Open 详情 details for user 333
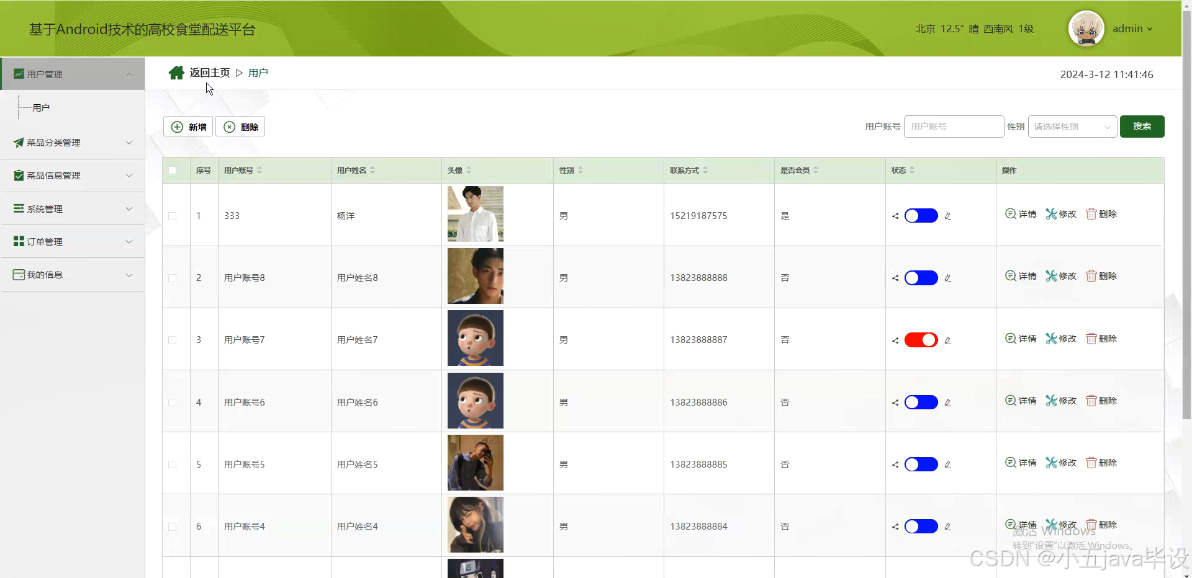This screenshot has height=578, width=1192. click(x=1021, y=214)
